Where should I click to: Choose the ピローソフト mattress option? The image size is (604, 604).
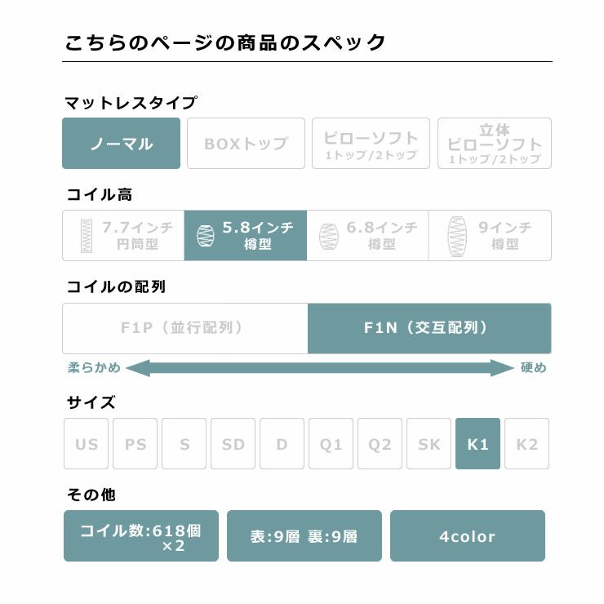coord(371,144)
